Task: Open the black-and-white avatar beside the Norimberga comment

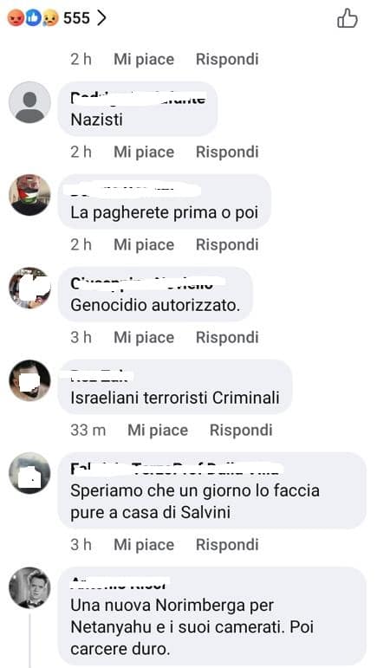Action: 29,587
